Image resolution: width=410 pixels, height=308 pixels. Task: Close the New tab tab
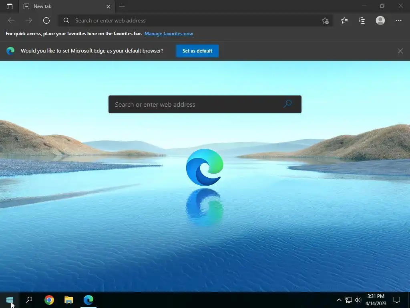(x=108, y=6)
